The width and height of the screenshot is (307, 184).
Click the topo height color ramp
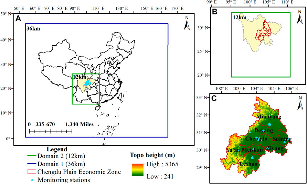138,170
